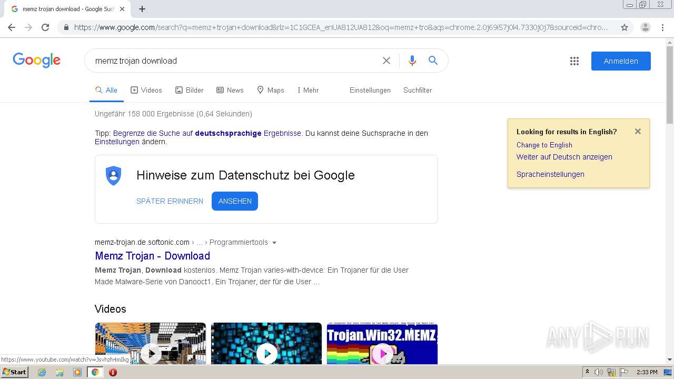The image size is (674, 379).
Task: Click the Chrome address bar URL
Action: pyautogui.click(x=341, y=27)
